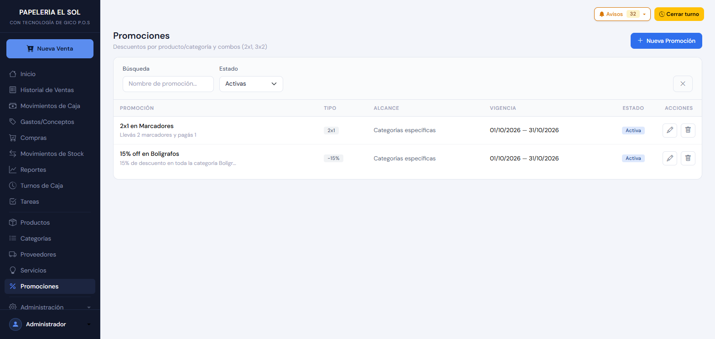Click the bell icon in Avisos
The height and width of the screenshot is (339, 715).
click(x=602, y=14)
